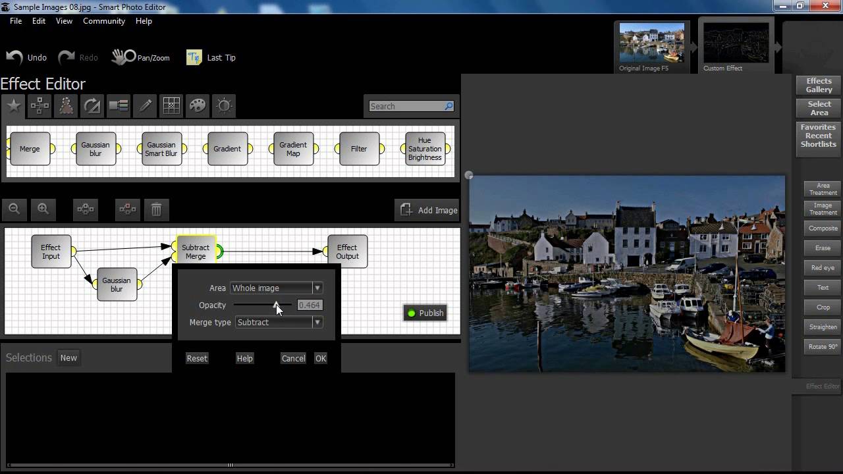Open the Select Area tab
The width and height of the screenshot is (843, 474).
[819, 109]
